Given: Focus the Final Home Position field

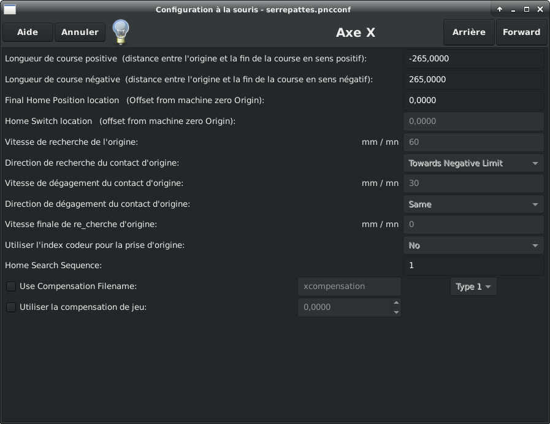Looking at the screenshot, I should click(473, 101).
